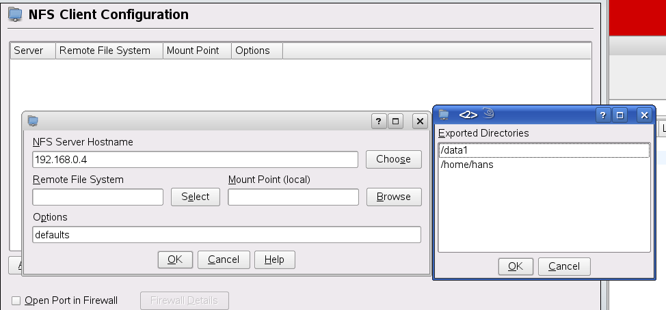Image resolution: width=666 pixels, height=310 pixels.
Task: Close the Exported Directories dialog
Action: [x=644, y=115]
